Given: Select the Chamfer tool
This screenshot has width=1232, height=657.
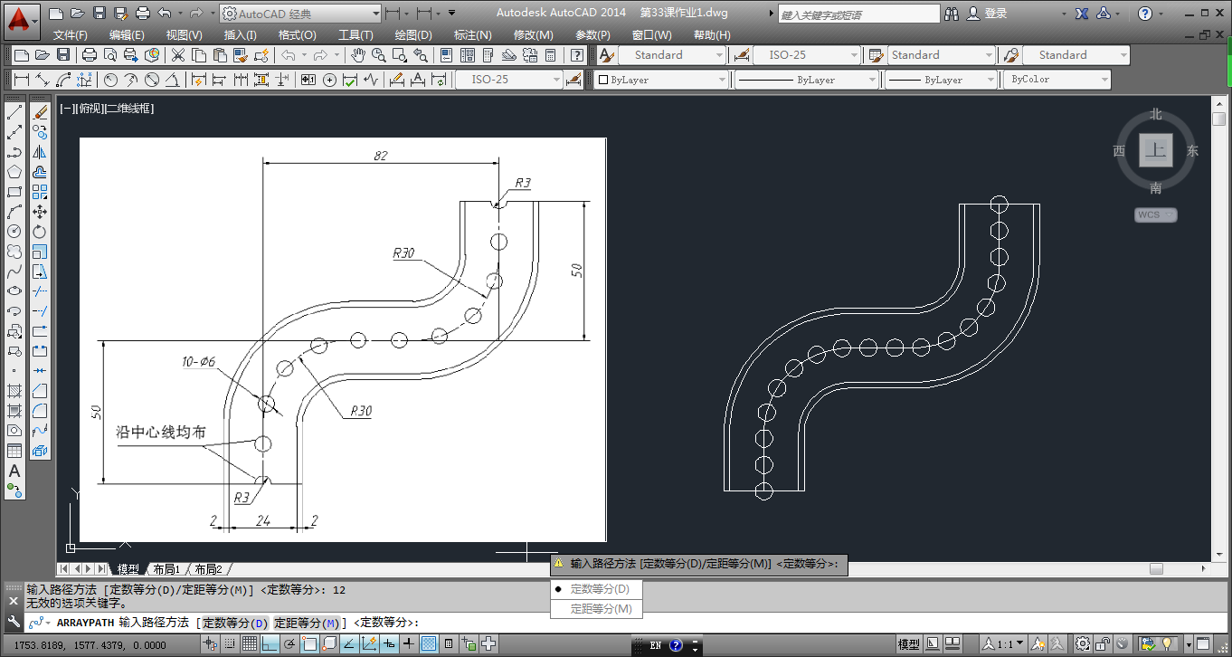Looking at the screenshot, I should (40, 391).
